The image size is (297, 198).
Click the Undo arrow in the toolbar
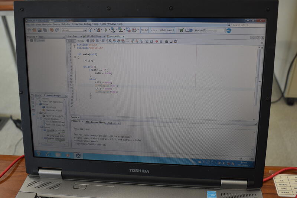(x=52, y=30)
